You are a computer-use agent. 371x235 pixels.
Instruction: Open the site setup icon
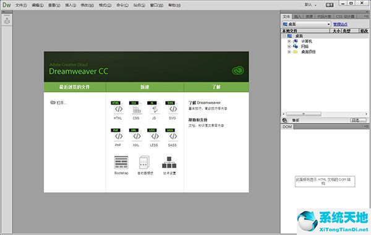click(169, 163)
